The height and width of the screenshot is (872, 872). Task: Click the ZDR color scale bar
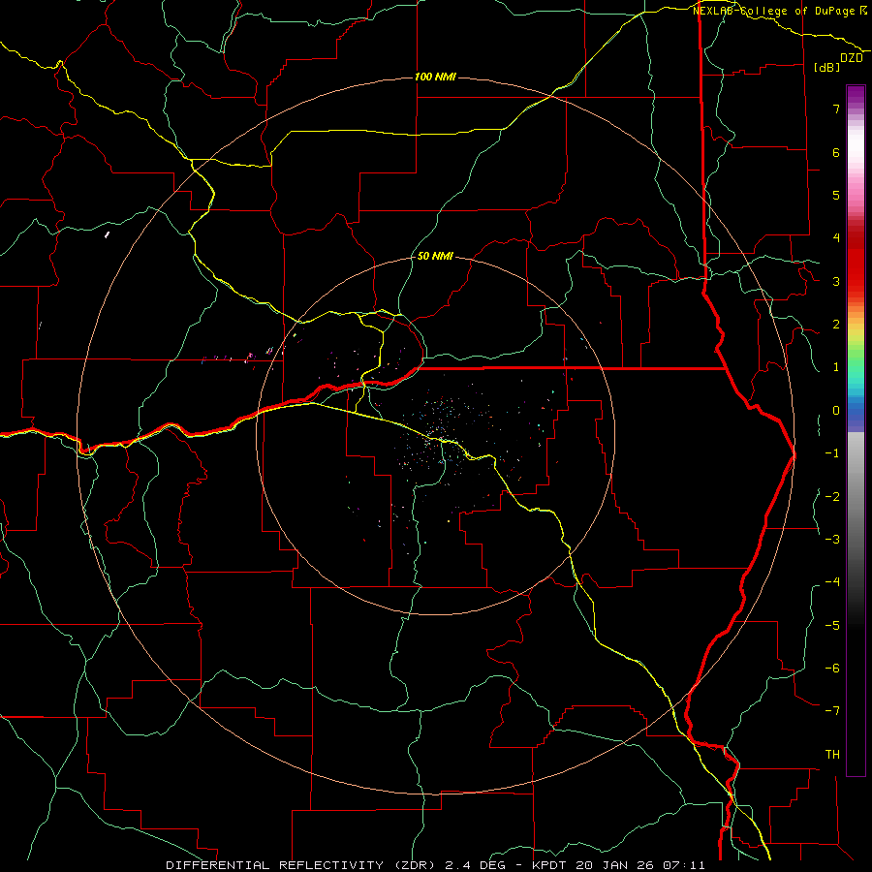[856, 430]
